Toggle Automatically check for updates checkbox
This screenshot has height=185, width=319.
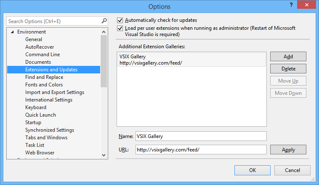coord(120,20)
